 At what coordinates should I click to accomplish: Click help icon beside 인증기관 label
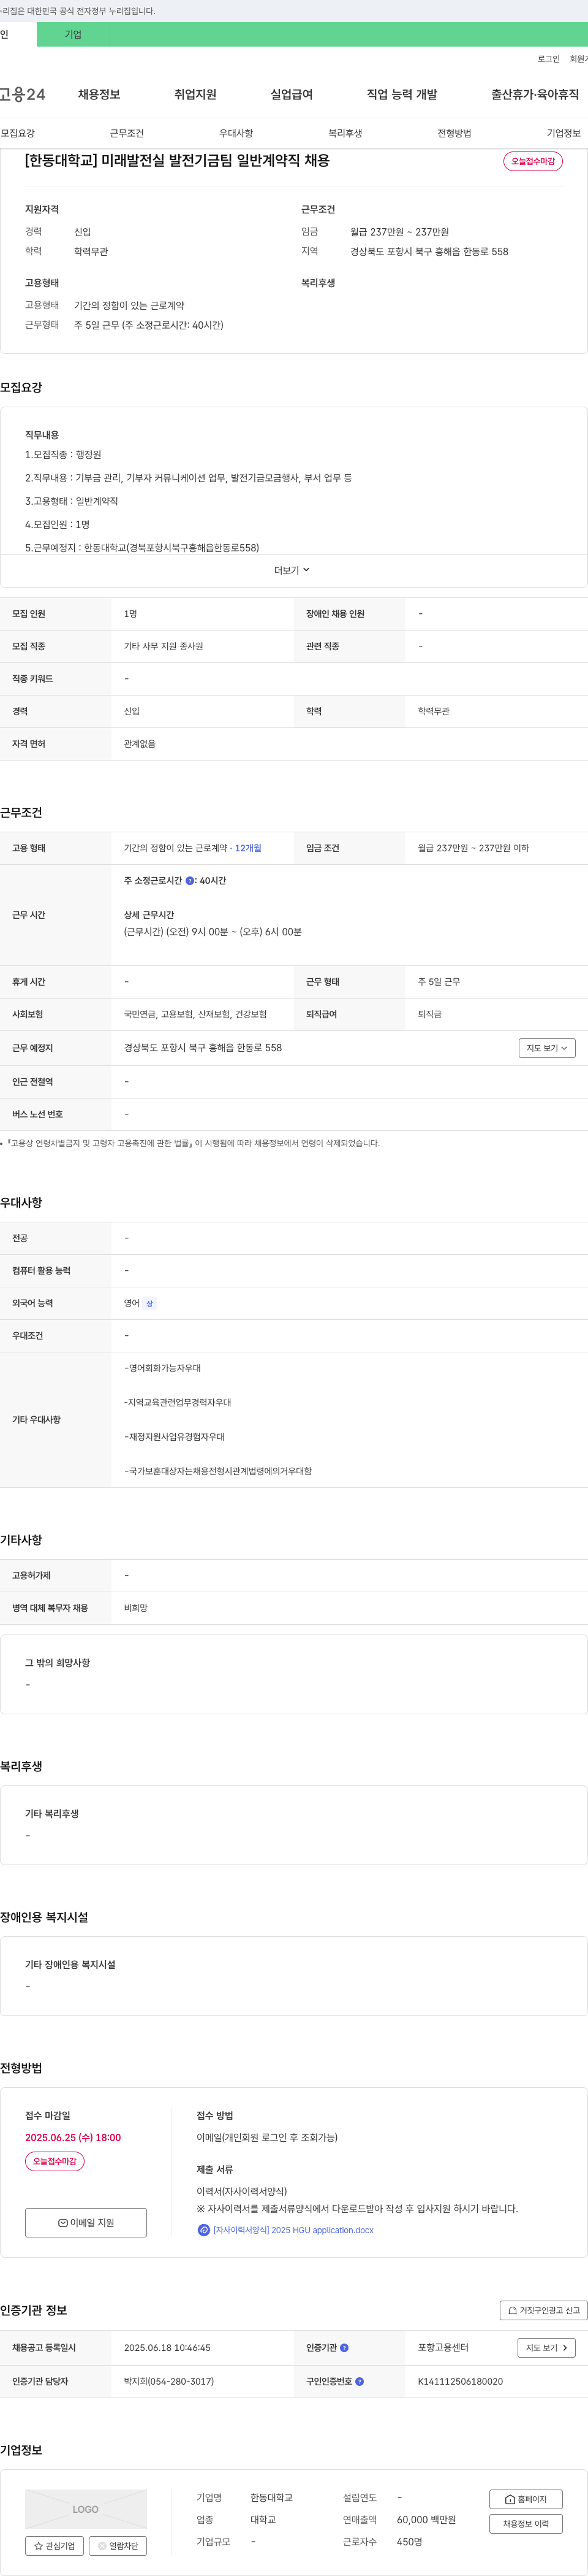[x=344, y=2347]
